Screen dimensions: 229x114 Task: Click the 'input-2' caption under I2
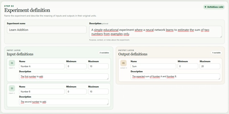(x=12, y=93)
